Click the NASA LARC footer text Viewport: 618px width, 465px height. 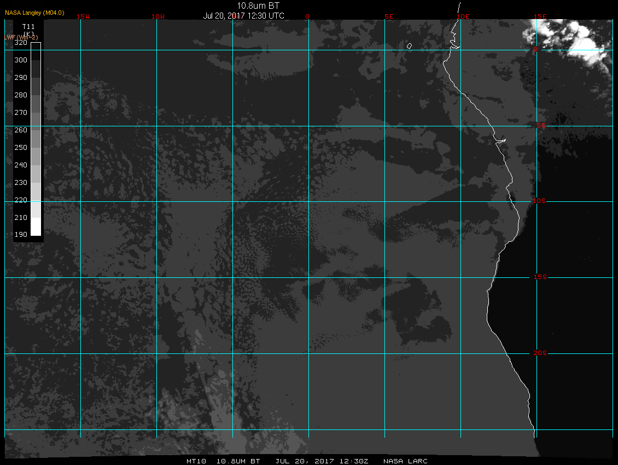click(405, 461)
